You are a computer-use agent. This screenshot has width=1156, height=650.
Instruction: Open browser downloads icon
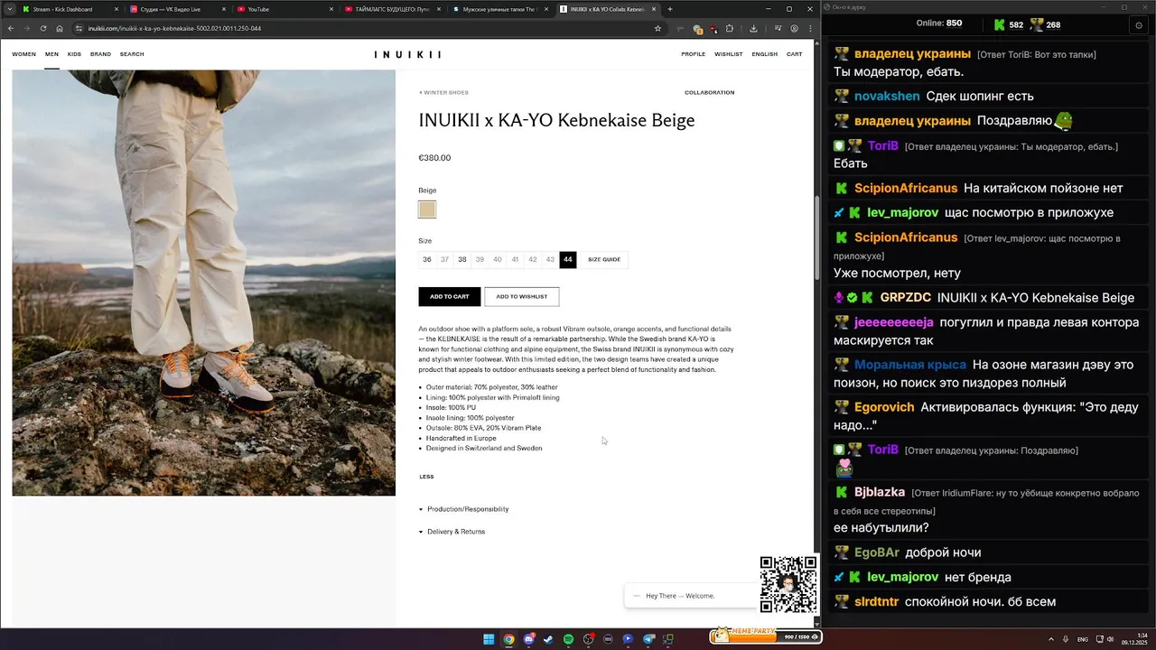click(753, 28)
